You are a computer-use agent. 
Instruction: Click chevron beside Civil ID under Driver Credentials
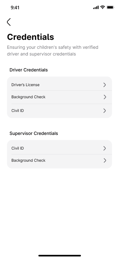tap(104, 111)
